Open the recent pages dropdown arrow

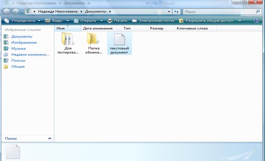click(22, 12)
